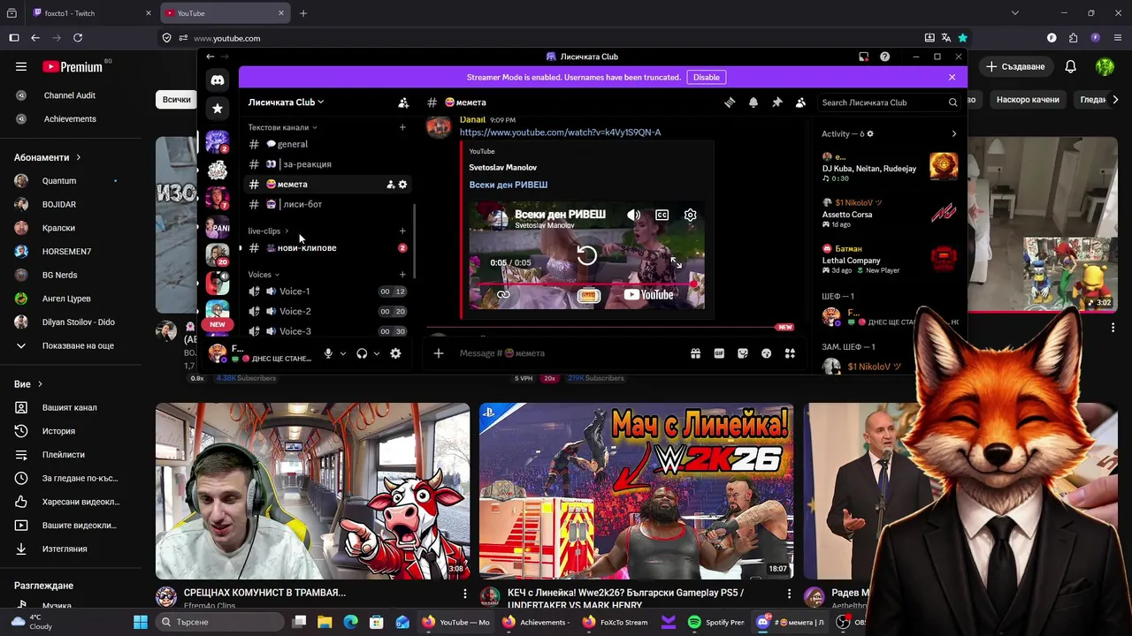Open threads icon in channel header
This screenshot has height=636, width=1132.
[730, 102]
